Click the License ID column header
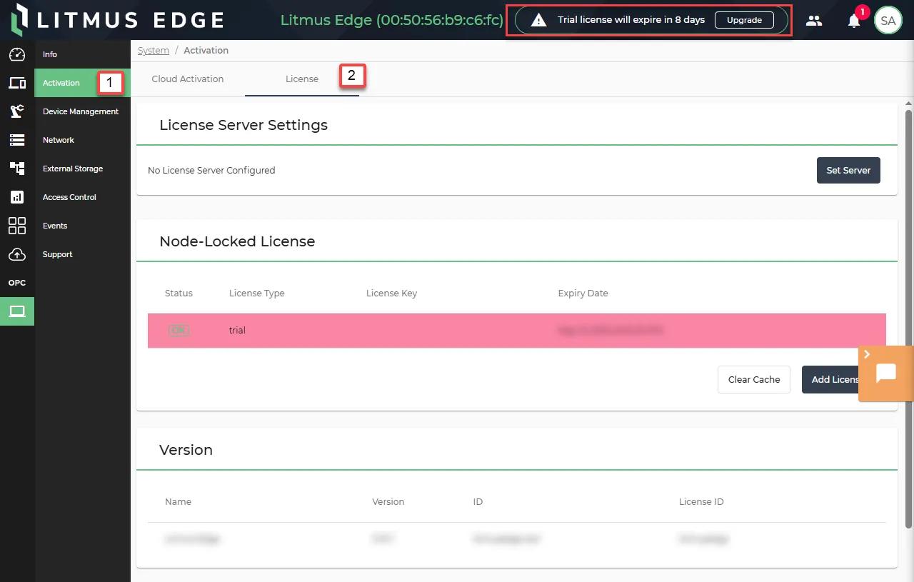The height and width of the screenshot is (582, 914). 701,502
